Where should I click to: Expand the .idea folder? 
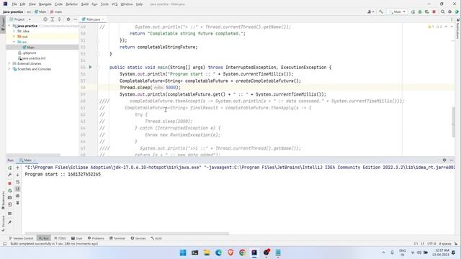pos(14,31)
